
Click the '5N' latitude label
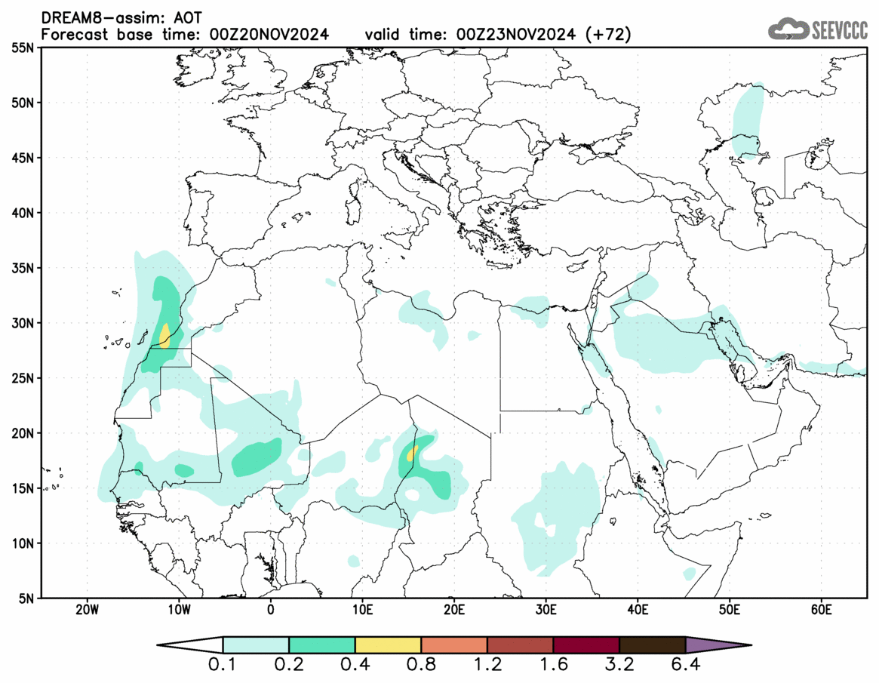[26, 598]
